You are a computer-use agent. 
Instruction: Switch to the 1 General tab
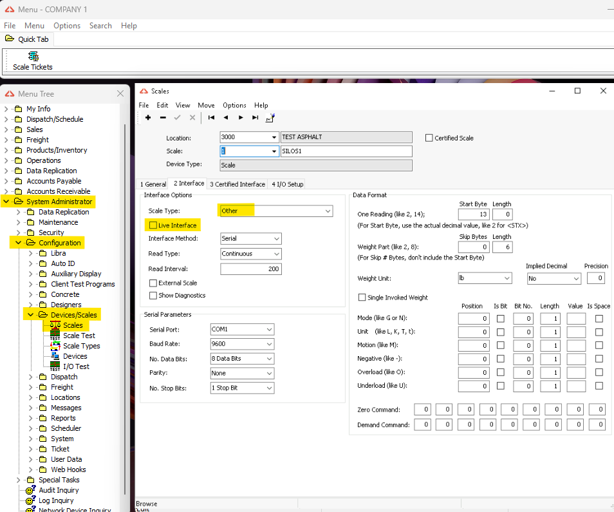click(153, 184)
